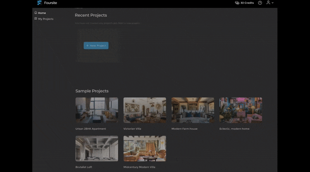Screen dimensions: 310x172
Task: Open the help question mark icon
Action: [x=260, y=3]
